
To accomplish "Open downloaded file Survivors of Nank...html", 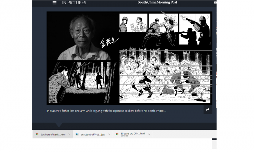I will tap(53, 135).
